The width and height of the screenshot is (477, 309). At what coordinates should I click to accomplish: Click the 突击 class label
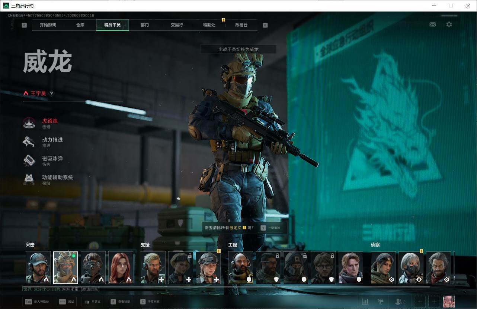click(30, 245)
